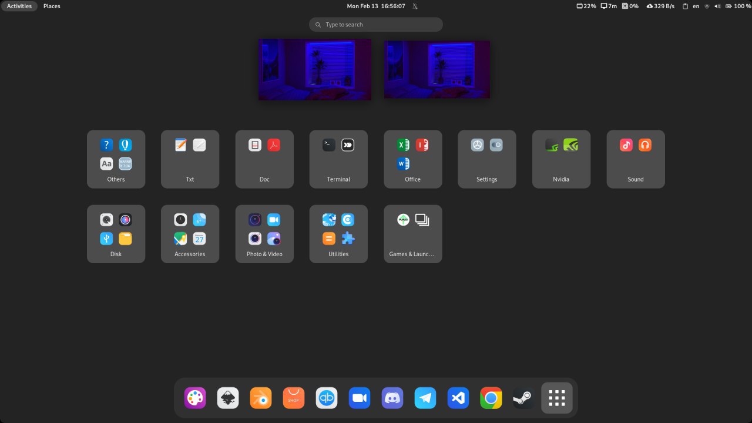
Task: Open the Txt app folder
Action: (190, 159)
